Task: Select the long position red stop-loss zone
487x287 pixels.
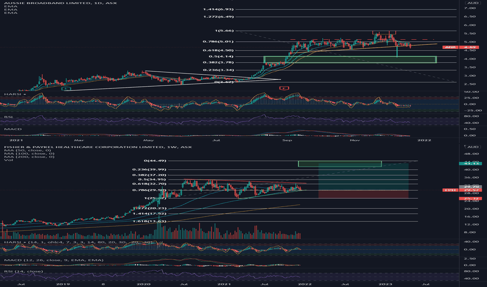Action: click(363, 194)
